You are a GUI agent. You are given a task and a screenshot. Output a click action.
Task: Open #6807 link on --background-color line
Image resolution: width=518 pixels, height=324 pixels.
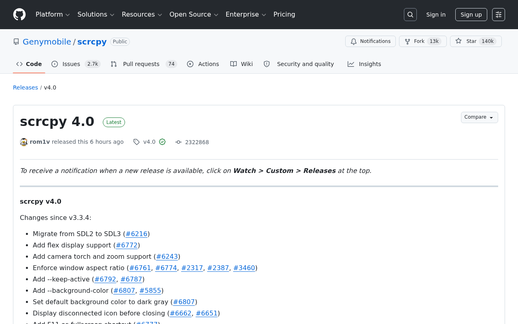click(x=124, y=290)
